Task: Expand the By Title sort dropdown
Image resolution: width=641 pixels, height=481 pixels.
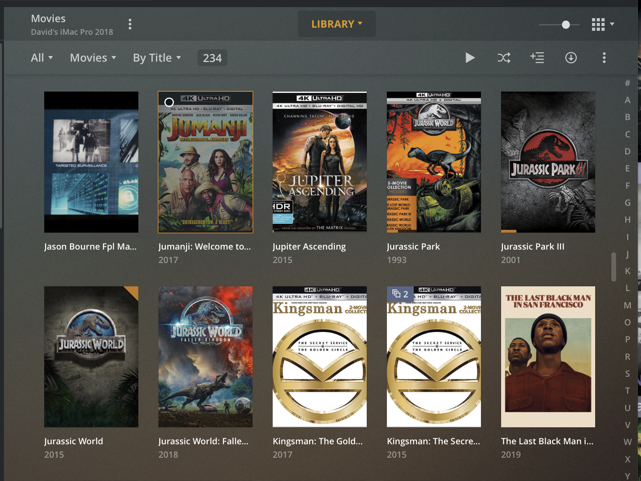Action: pos(157,58)
